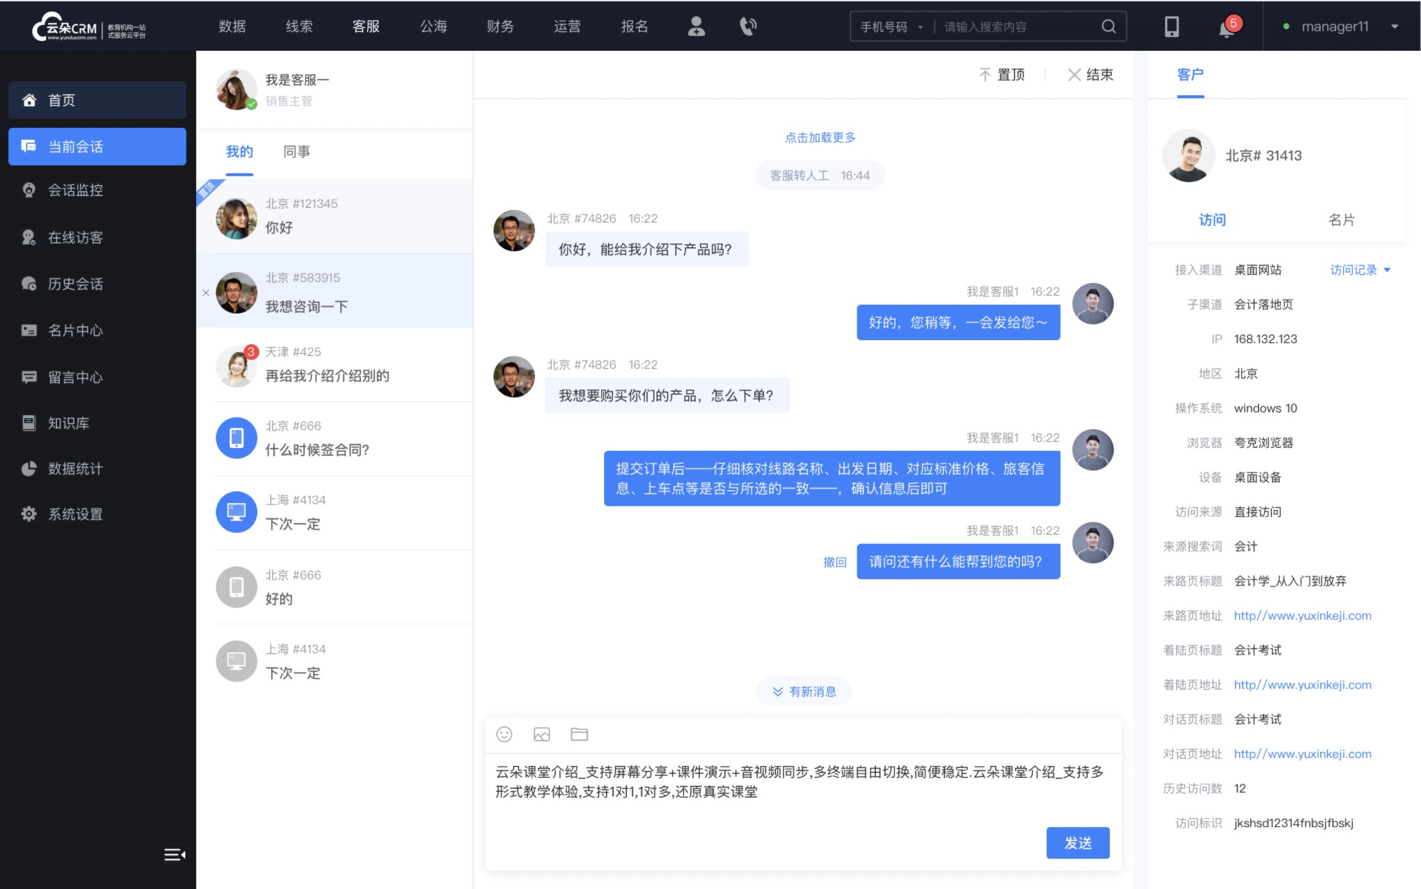Click the emoji icon in chat toolbar
The height and width of the screenshot is (889, 1421).
click(x=504, y=735)
